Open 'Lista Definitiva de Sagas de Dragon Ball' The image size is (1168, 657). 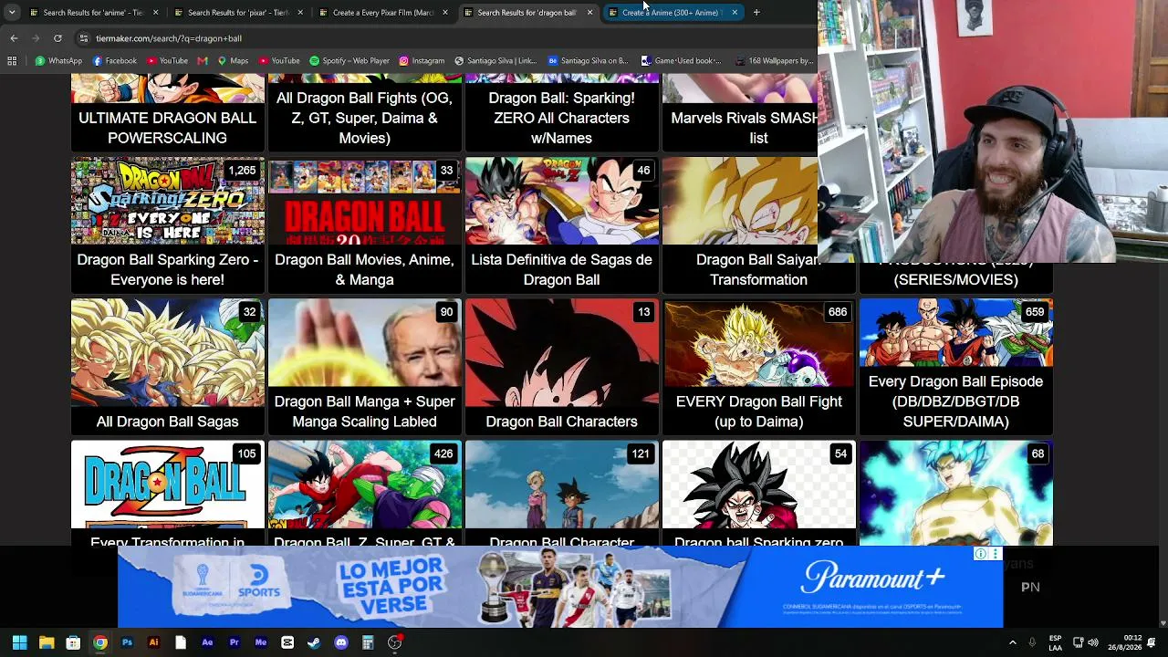[x=562, y=225]
